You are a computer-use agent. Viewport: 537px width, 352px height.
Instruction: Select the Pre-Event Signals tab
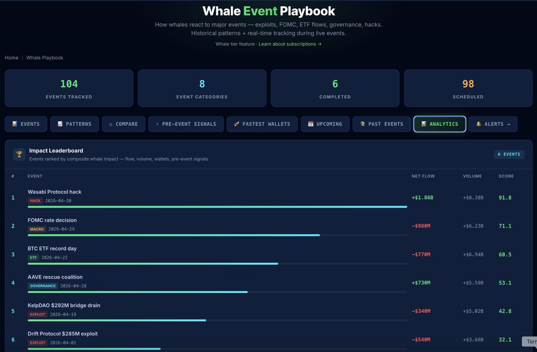coord(186,124)
